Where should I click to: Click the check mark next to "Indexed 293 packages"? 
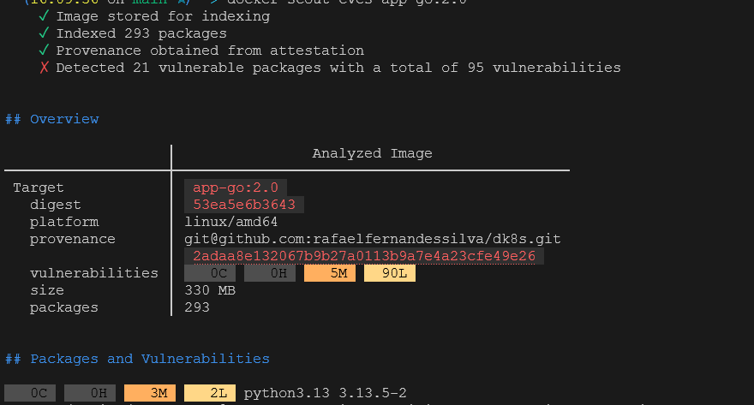click(x=44, y=33)
